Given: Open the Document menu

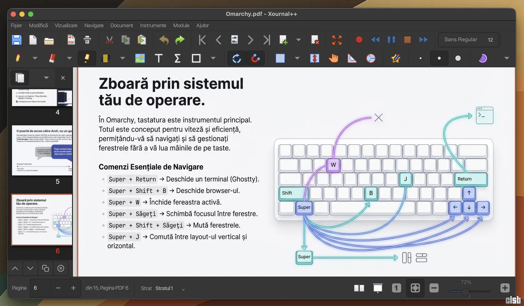Looking at the screenshot, I should (x=122, y=25).
